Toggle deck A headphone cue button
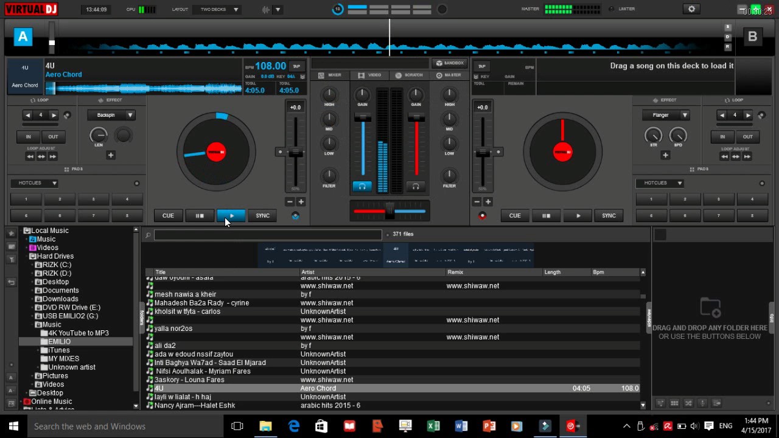The width and height of the screenshot is (779, 438). (362, 186)
